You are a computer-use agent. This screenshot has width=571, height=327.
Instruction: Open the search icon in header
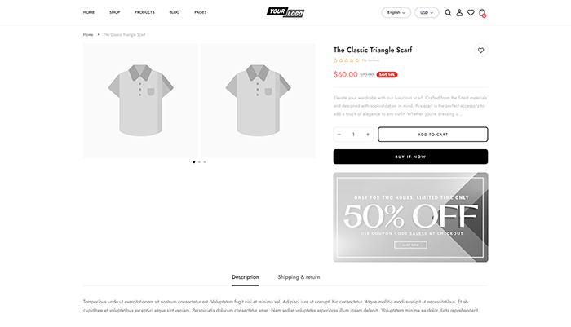coord(448,13)
